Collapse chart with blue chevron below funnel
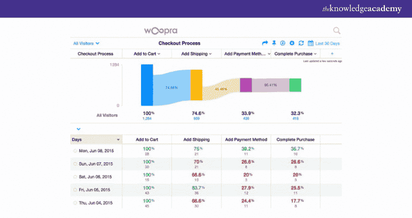The image size is (412, 218). 79,129
